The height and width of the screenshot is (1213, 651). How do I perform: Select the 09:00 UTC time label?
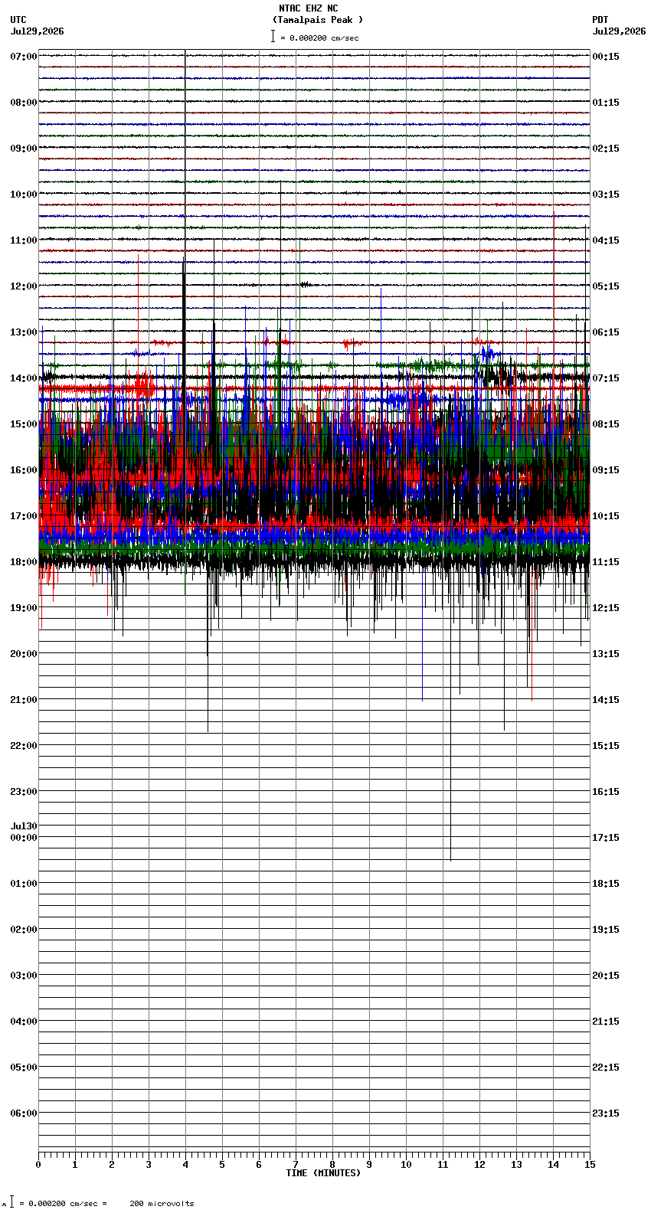pyautogui.click(x=24, y=149)
